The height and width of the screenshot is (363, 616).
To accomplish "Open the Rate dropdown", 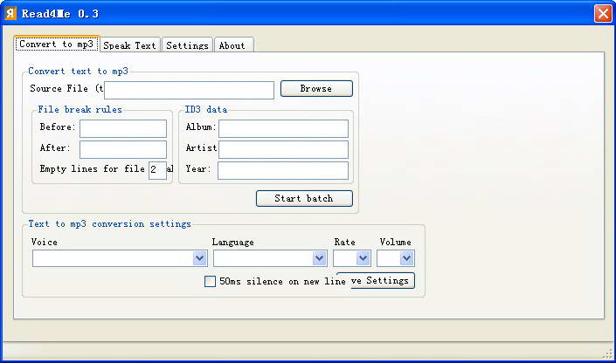I will [x=363, y=258].
